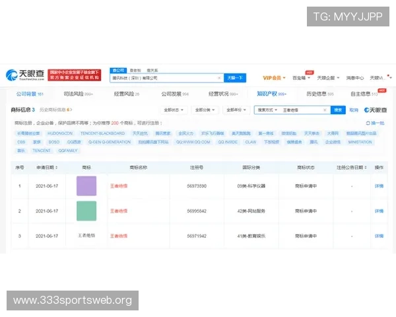Expand the user account menu arrow
Screen dimensions: 396x317
coord(391,78)
